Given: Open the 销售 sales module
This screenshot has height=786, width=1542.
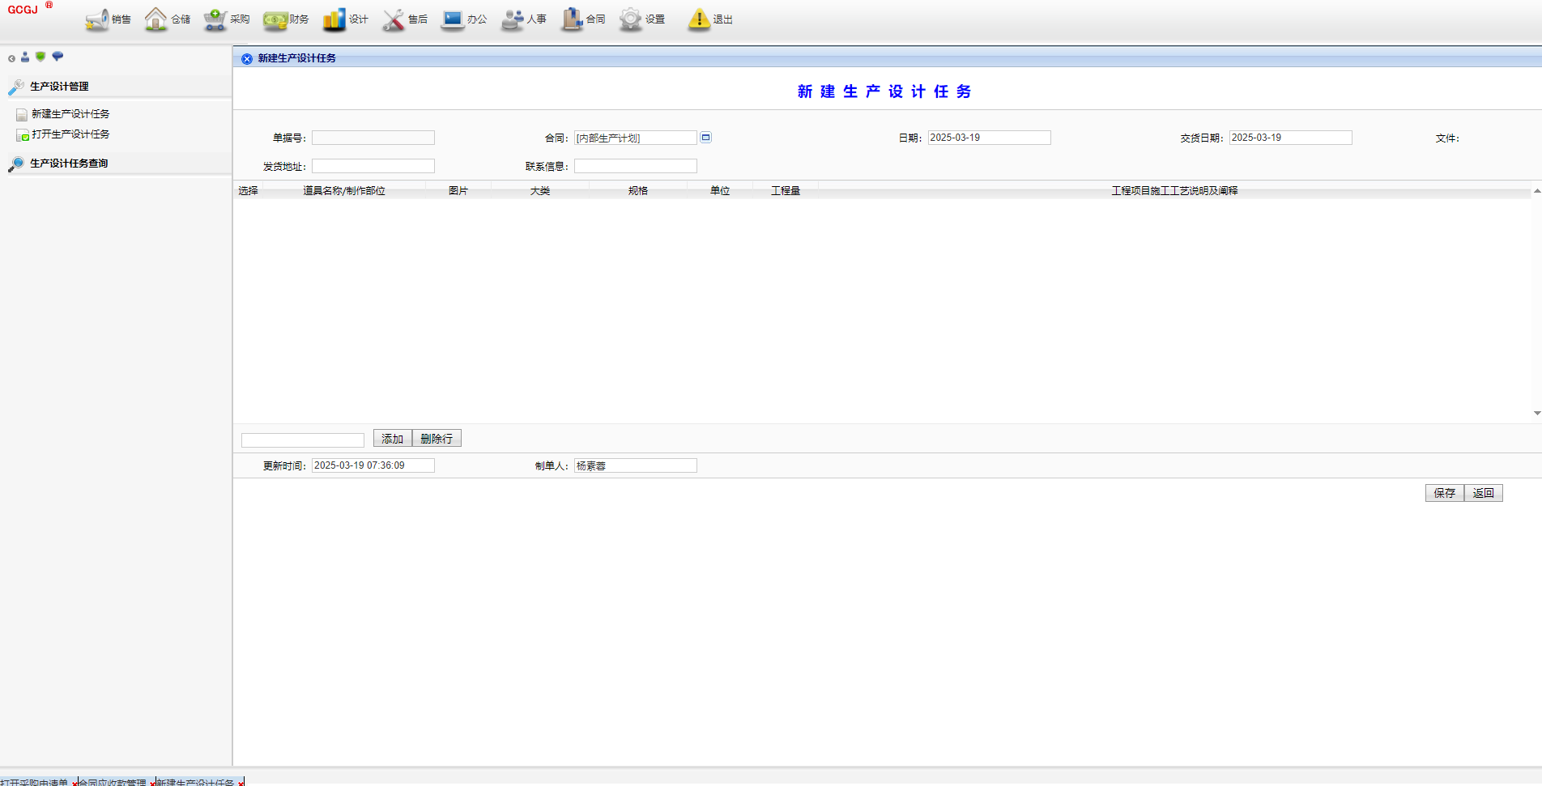Looking at the screenshot, I should point(108,19).
